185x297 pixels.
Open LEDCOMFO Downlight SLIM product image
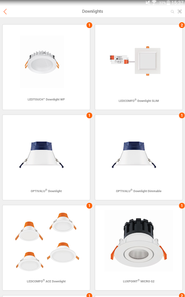point(135,61)
